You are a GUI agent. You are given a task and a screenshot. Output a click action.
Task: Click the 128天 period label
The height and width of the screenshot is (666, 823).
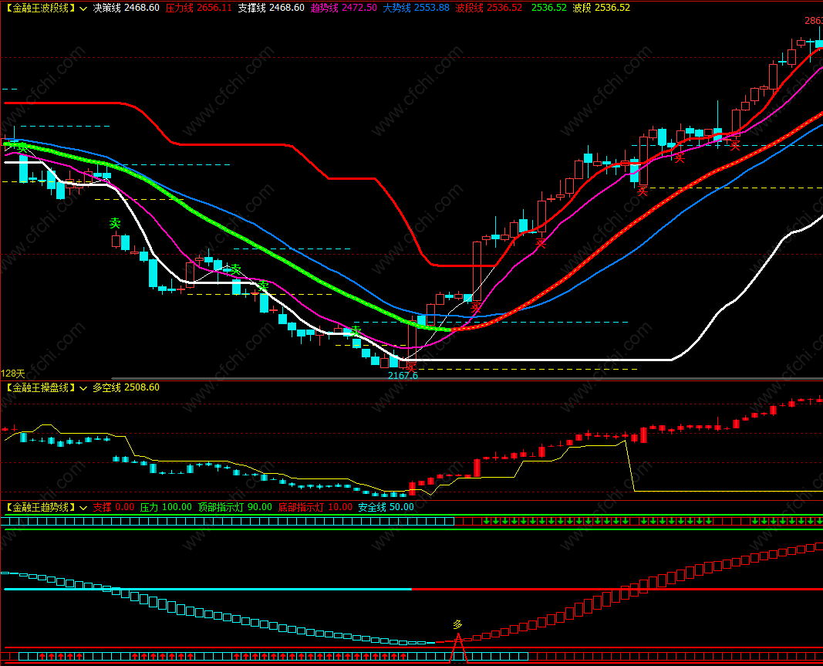pos(13,374)
